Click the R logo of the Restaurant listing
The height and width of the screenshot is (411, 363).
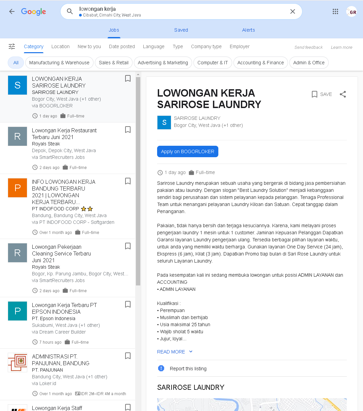[x=17, y=136]
